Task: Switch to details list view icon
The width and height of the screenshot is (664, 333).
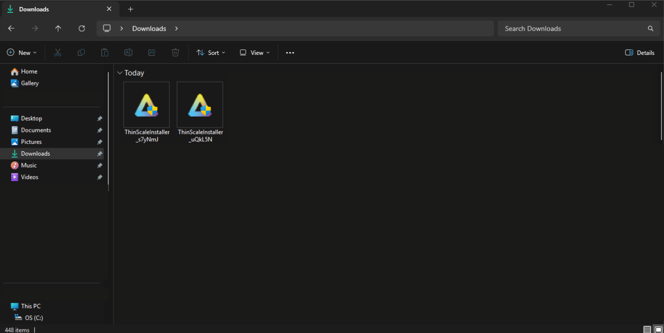Action: coord(647,330)
